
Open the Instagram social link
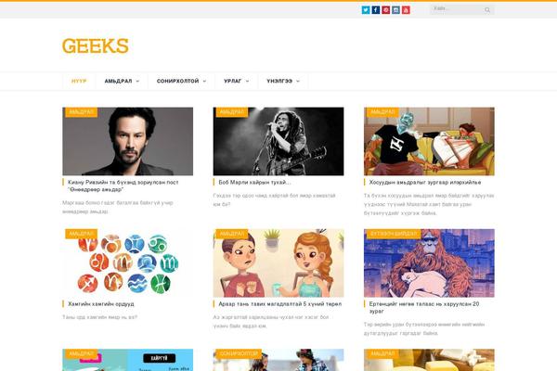(395, 10)
